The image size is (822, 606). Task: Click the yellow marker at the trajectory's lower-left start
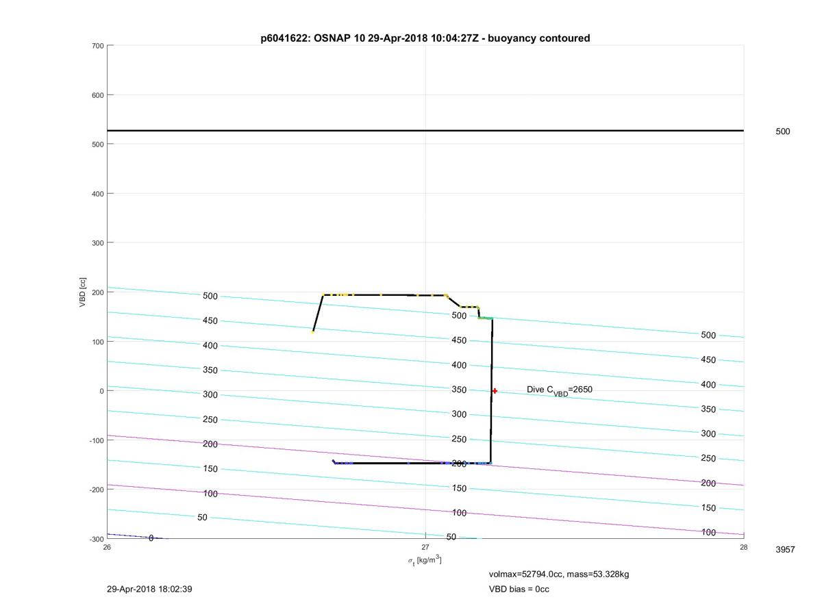313,331
